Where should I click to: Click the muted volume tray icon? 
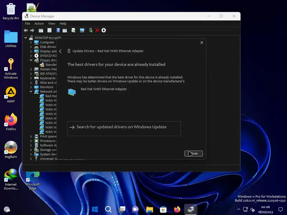coord(253,209)
